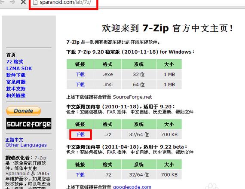Click the 7-Zip 官方中文主页 heading
Image resolution: width=245 pixels, height=189 pixels.
(167, 28)
